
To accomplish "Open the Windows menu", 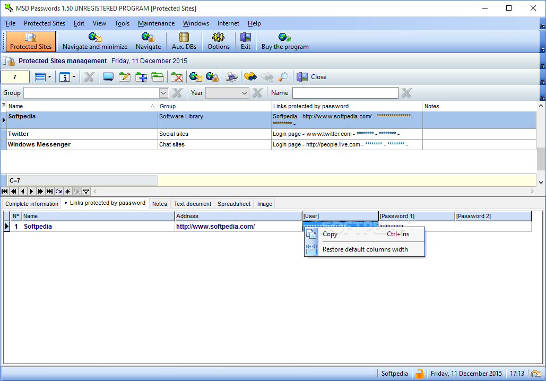I will click(x=196, y=23).
